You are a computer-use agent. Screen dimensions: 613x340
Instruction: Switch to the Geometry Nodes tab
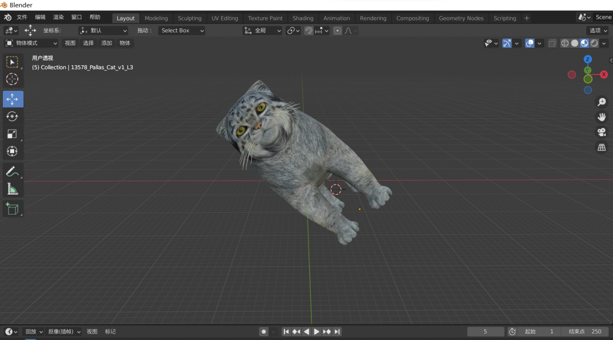tap(461, 18)
